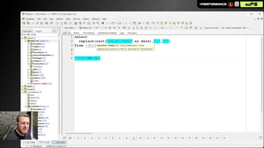
Task: Expand the ADM group
Action: 23,87
